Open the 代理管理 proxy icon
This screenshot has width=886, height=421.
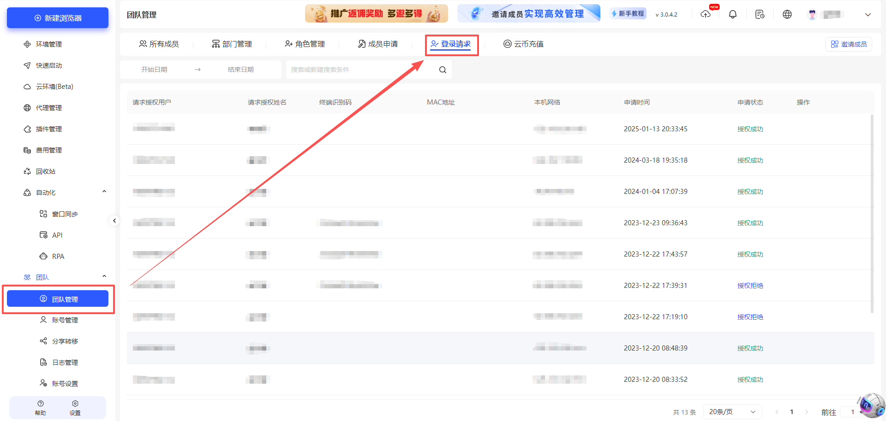(27, 107)
